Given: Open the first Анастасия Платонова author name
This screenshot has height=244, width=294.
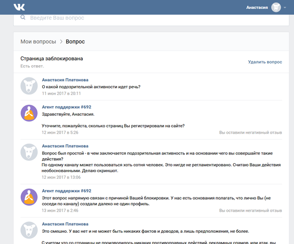Looking at the screenshot, I should click(x=65, y=79).
